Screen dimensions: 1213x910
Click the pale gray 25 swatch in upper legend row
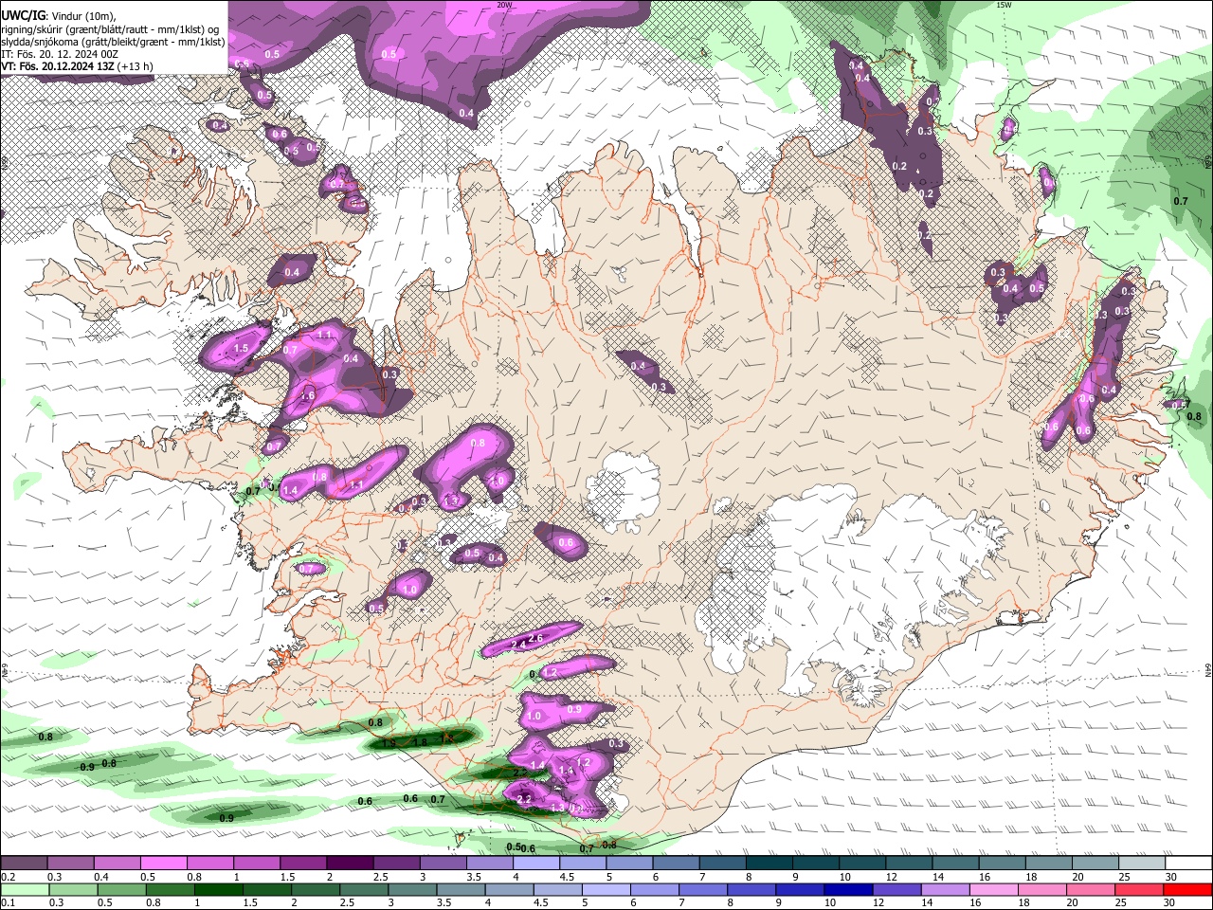coord(1143,864)
